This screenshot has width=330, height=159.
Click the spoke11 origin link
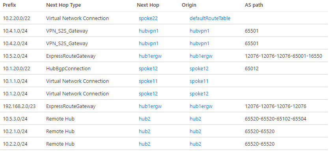click(199, 81)
